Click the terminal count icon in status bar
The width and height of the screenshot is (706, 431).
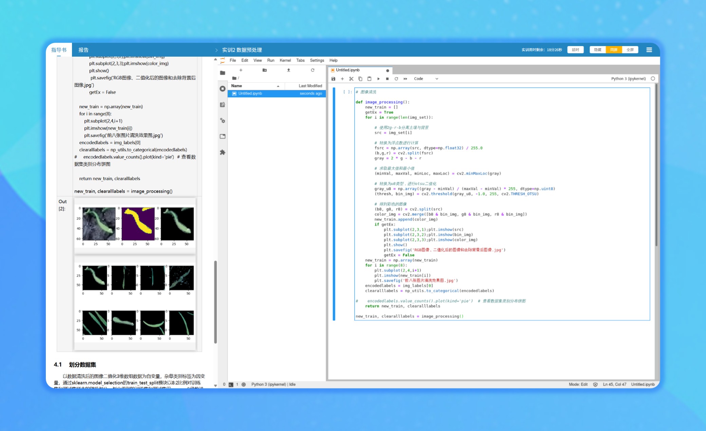pyautogui.click(x=231, y=385)
